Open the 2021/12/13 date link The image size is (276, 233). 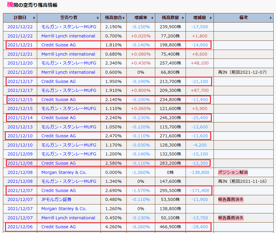click(20, 127)
